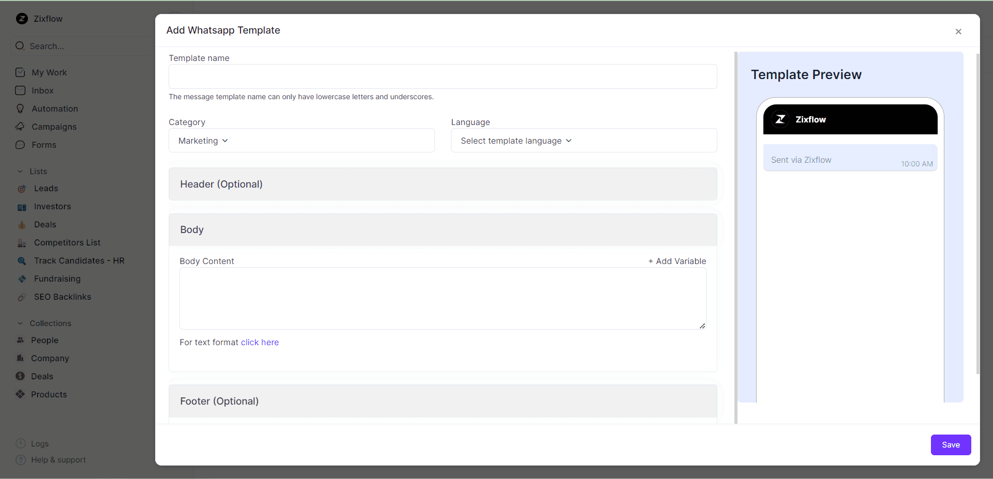Open the Inbox icon
The width and height of the screenshot is (993, 479).
(x=21, y=90)
